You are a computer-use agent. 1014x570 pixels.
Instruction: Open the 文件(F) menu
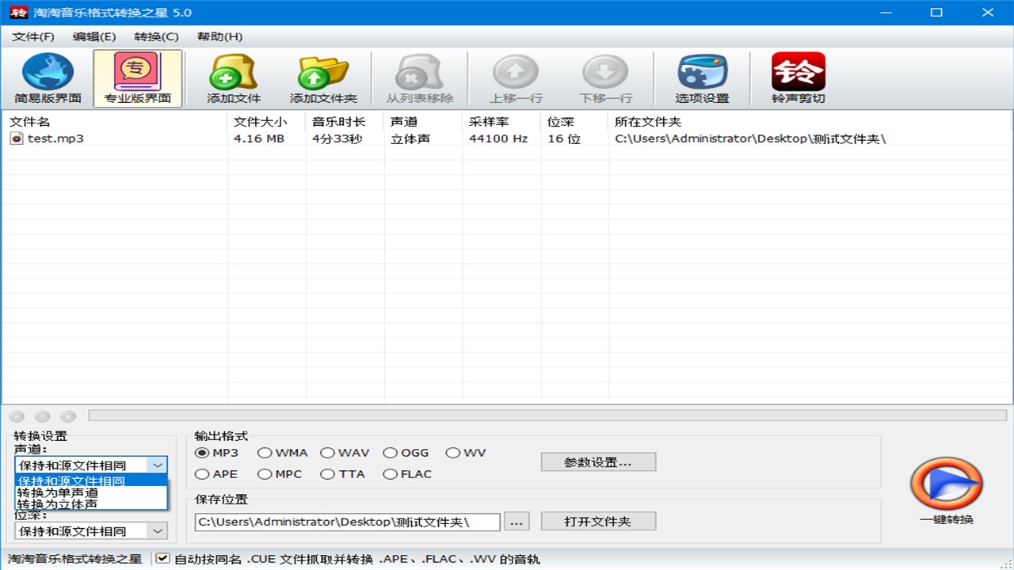(x=33, y=36)
